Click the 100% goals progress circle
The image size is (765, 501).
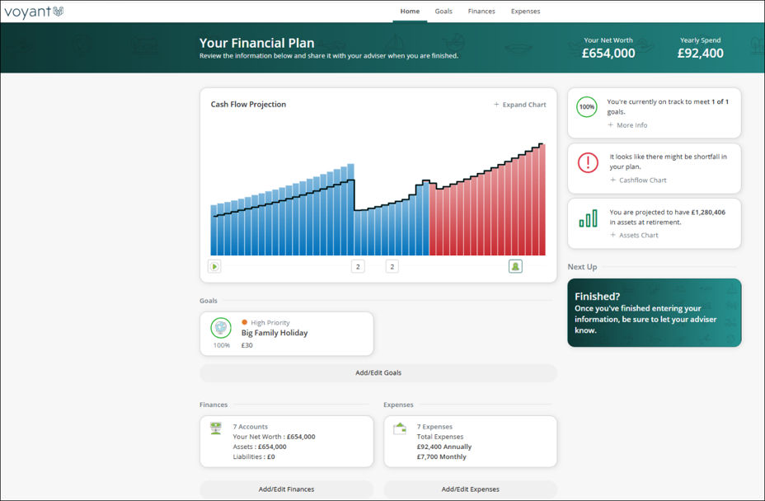pyautogui.click(x=587, y=107)
